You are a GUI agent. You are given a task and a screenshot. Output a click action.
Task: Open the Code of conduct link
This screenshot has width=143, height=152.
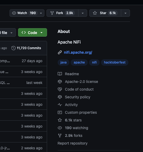coord(79,89)
